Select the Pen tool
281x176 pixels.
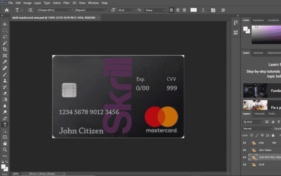point(5,118)
